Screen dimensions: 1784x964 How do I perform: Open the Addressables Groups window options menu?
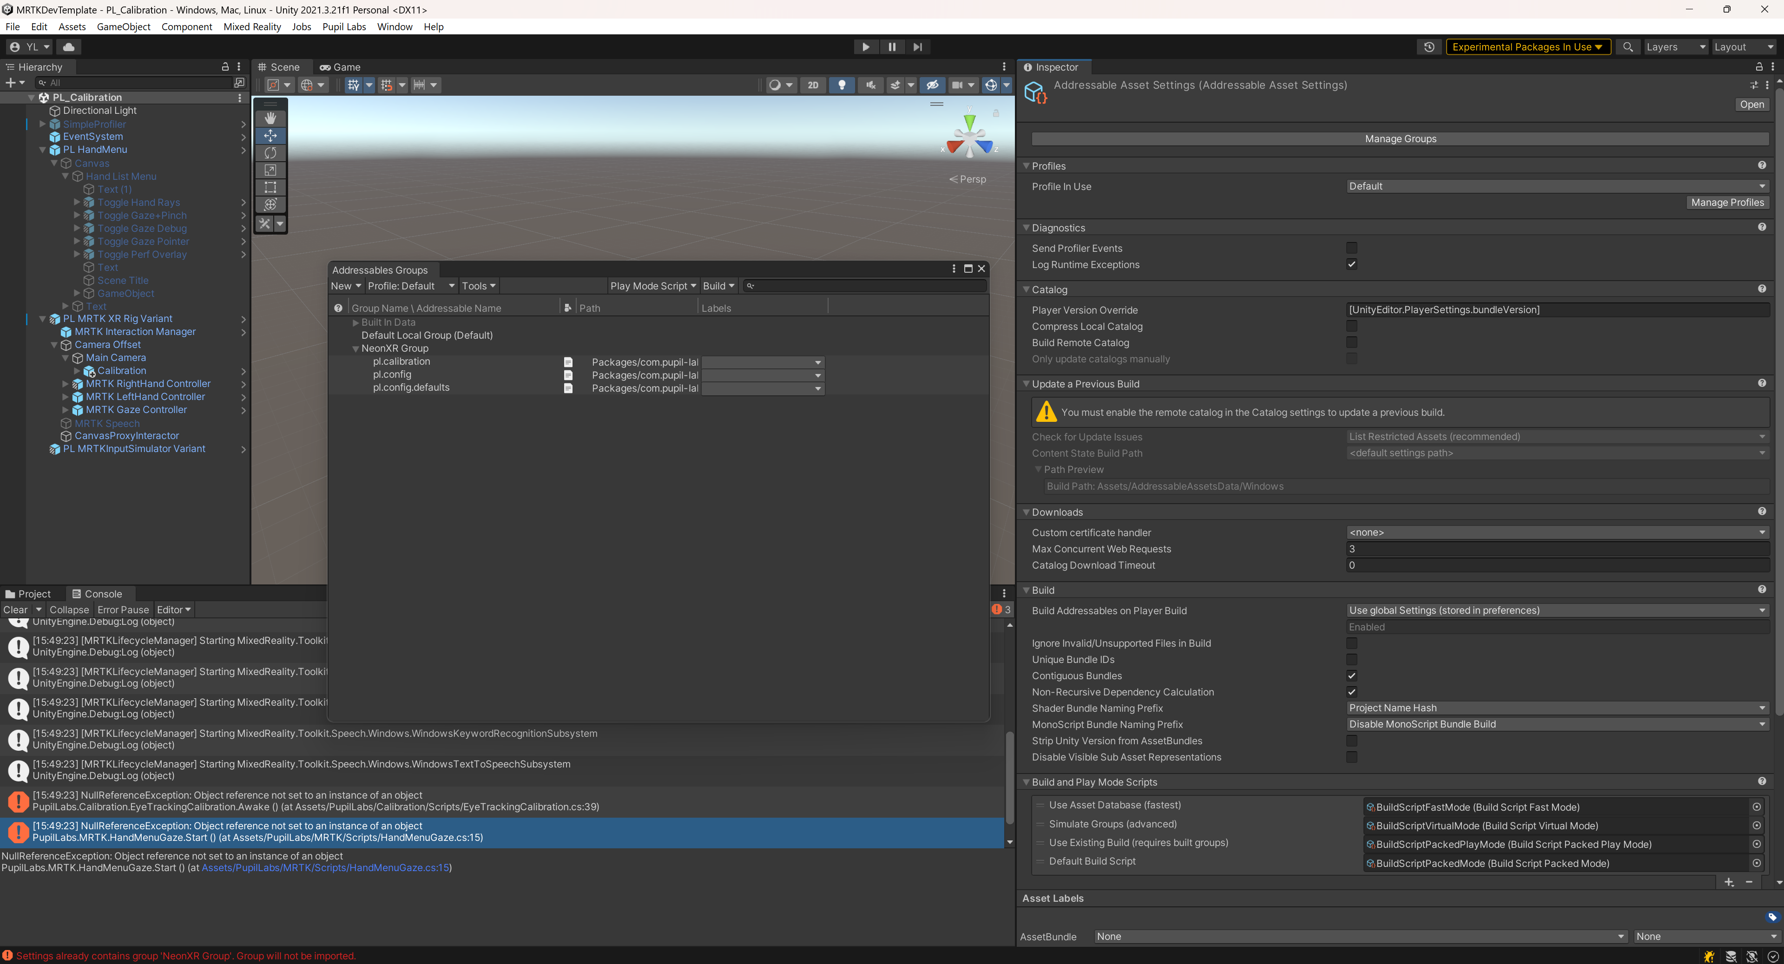(x=954, y=269)
